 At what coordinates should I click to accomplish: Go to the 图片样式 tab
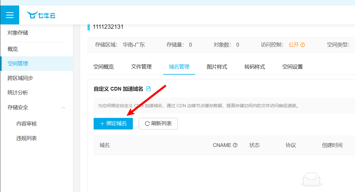tap(217, 67)
